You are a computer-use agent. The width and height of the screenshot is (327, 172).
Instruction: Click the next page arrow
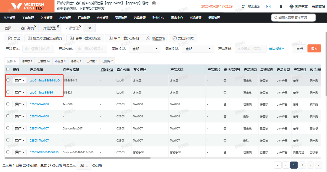click(311, 165)
